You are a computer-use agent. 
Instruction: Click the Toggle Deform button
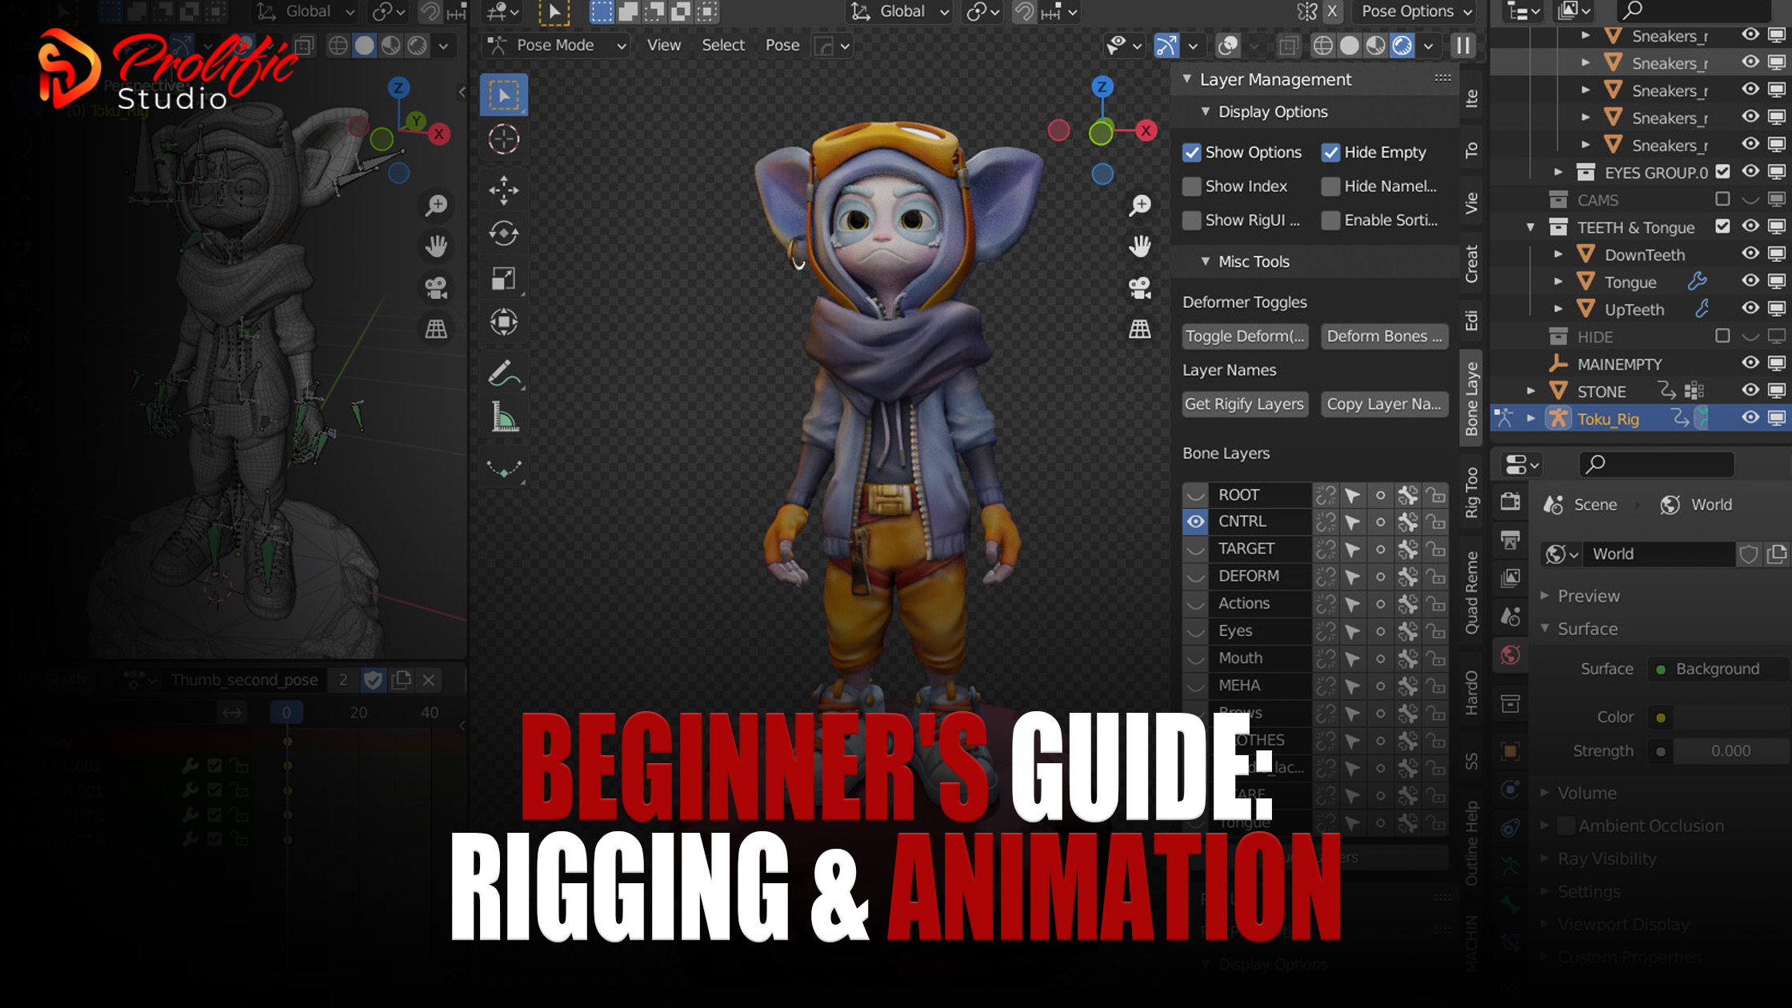pyautogui.click(x=1245, y=337)
